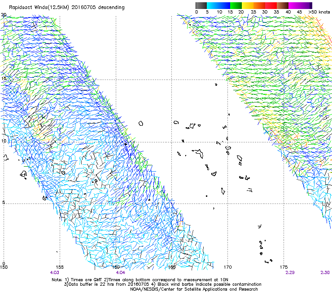The height and width of the screenshot is (292, 332).
Task: Click the green 15-20 knots legend swatch
Action: pyautogui.click(x=236, y=5)
